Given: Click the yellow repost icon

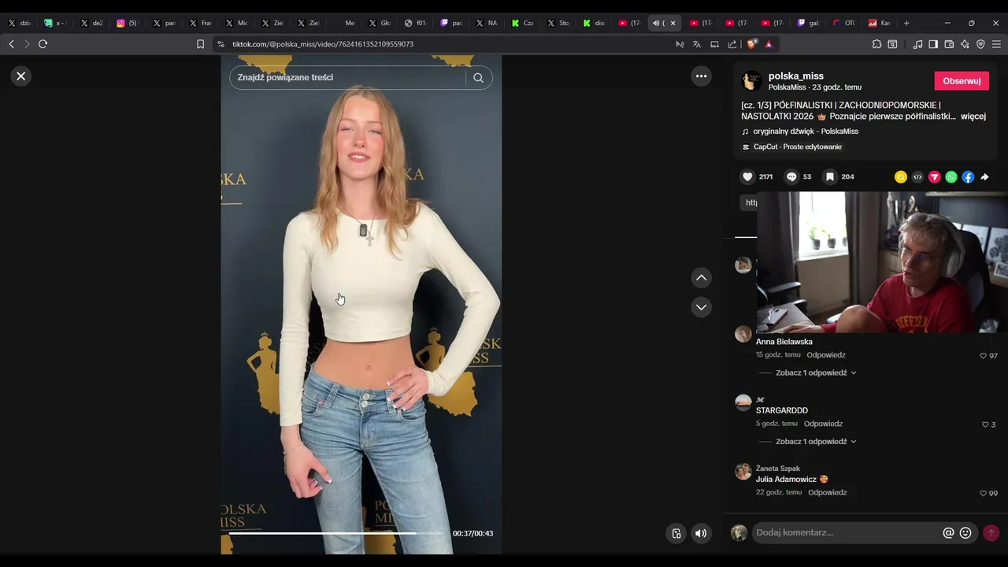Looking at the screenshot, I should (901, 177).
